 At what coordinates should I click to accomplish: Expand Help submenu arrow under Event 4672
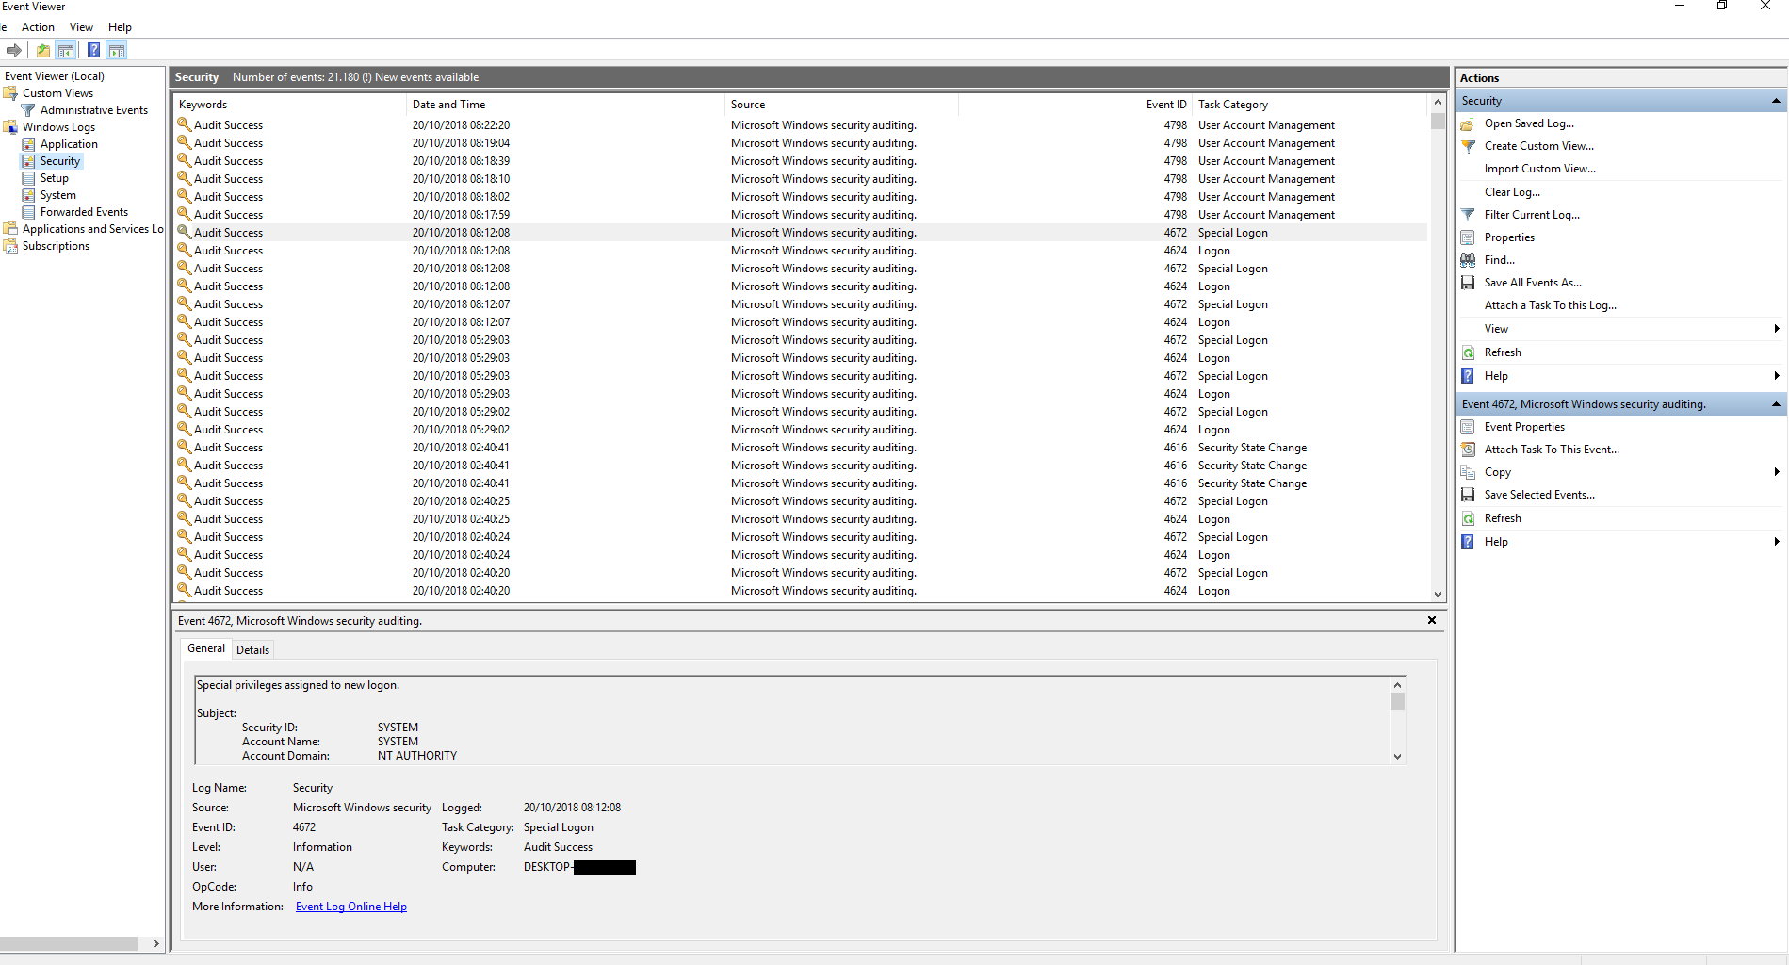click(1776, 542)
